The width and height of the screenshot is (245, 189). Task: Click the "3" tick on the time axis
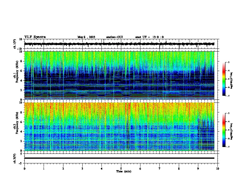[x=82, y=169]
